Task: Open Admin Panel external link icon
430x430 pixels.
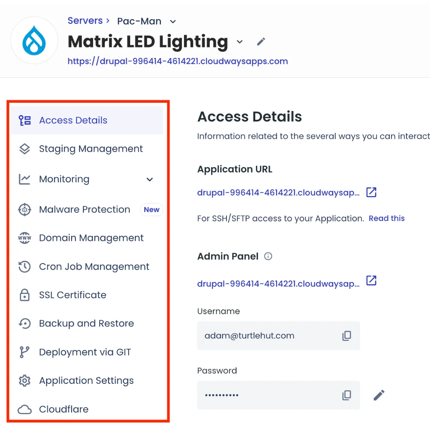Action: tap(371, 280)
